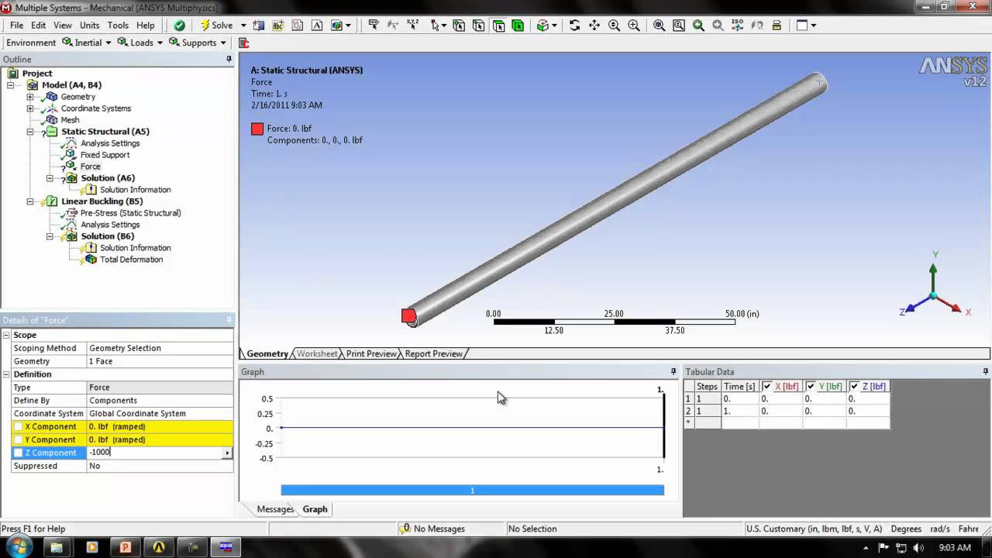This screenshot has height=558, width=992.
Task: Click the blue step 1 timeline bar
Action: point(472,490)
